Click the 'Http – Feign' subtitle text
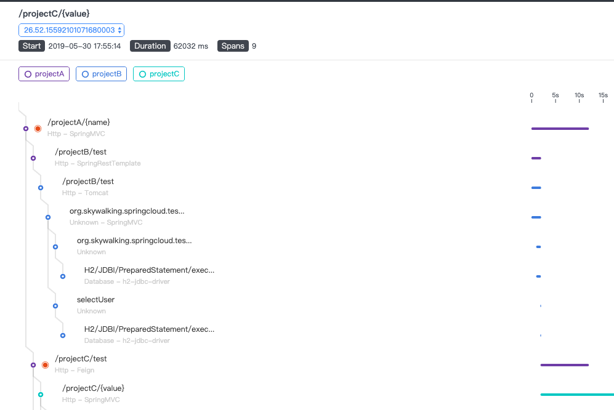Image resolution: width=614 pixels, height=410 pixels. [75, 371]
